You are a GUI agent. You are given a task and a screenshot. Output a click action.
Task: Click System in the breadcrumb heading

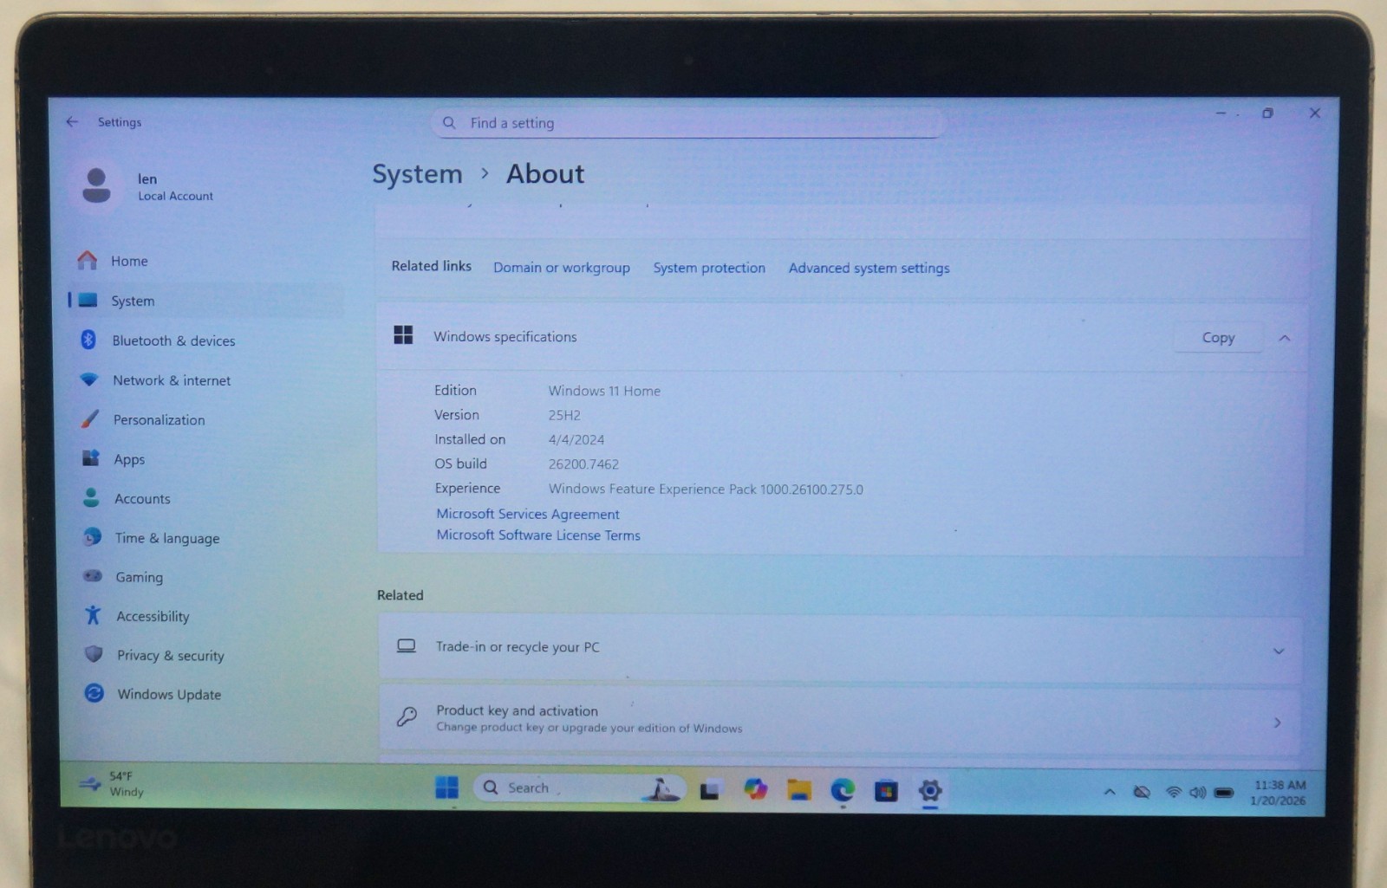[x=418, y=174]
